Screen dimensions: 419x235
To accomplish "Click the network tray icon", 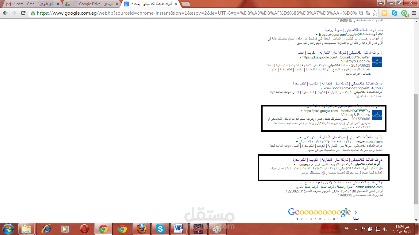I will [378, 229].
